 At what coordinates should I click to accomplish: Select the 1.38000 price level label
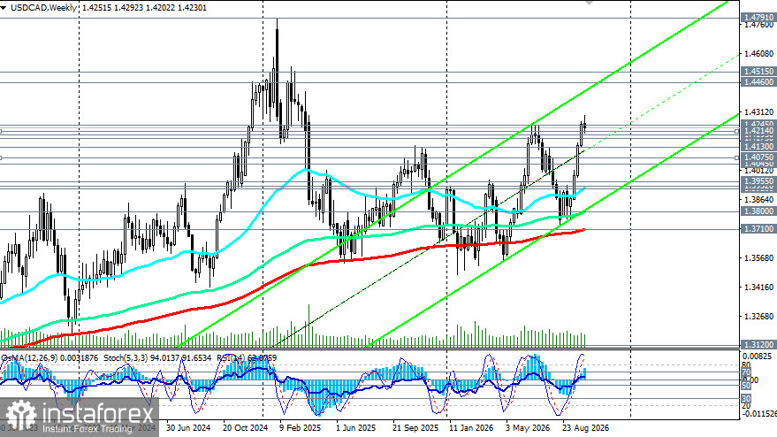(758, 211)
